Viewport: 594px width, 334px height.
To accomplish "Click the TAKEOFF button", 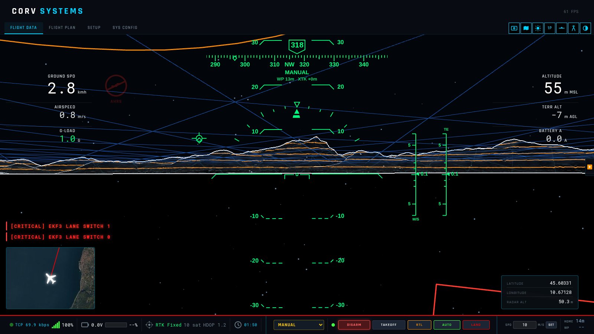I will point(388,325).
